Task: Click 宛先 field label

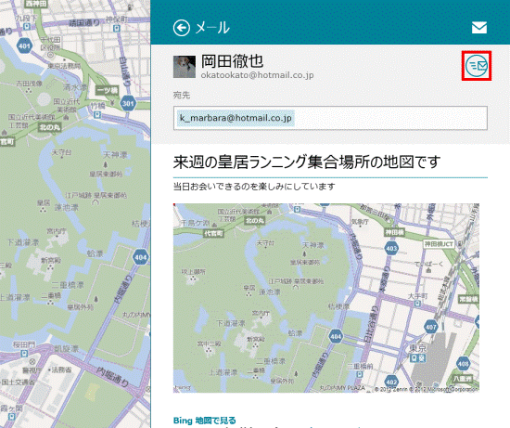Action: pyautogui.click(x=182, y=95)
